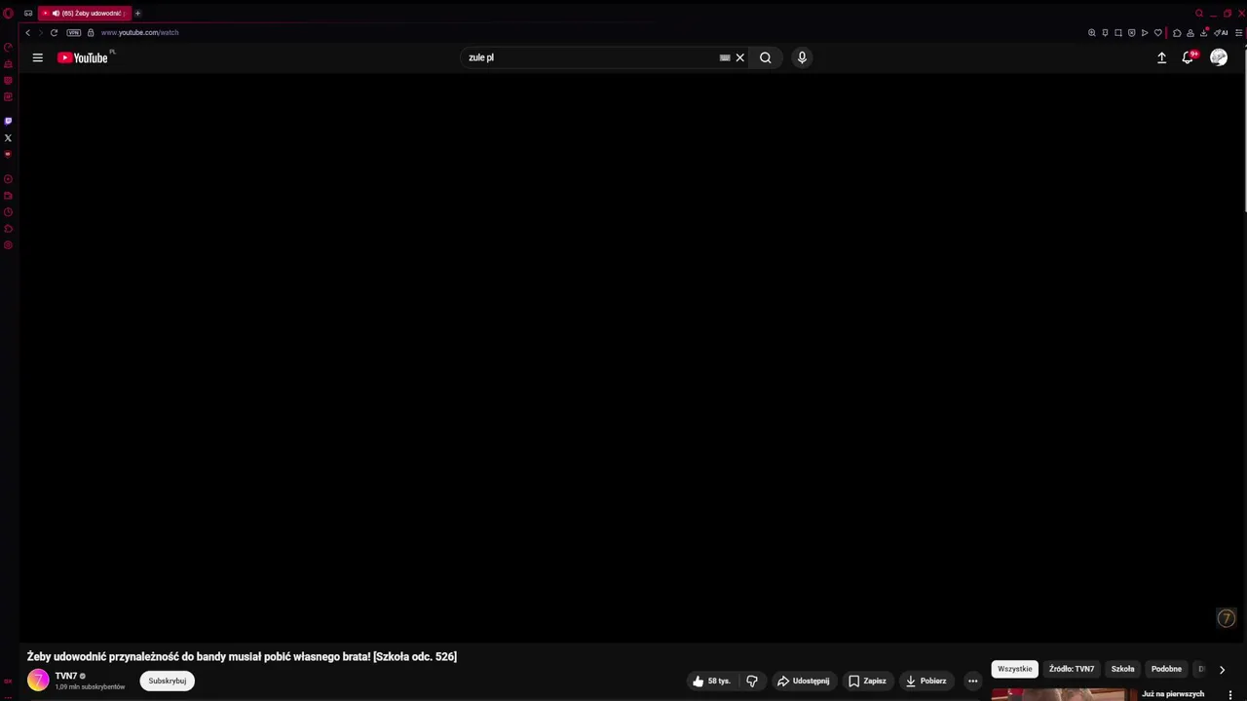This screenshot has width=1247, height=701.
Task: Open the three-dot more actions menu
Action: click(972, 681)
